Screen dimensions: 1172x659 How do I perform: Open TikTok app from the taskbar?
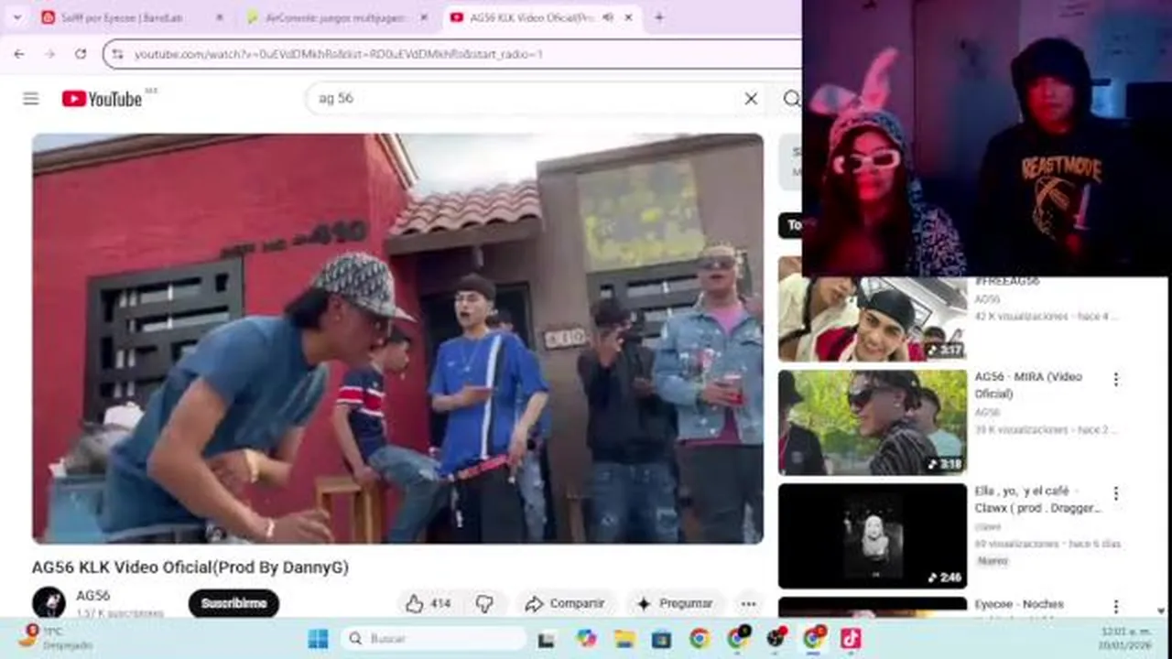pyautogui.click(x=851, y=639)
